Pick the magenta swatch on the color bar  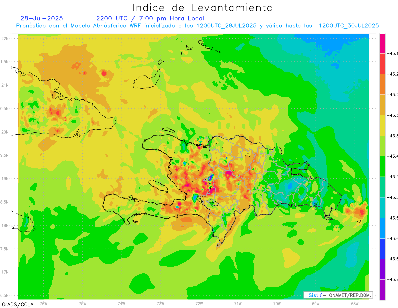pyautogui.click(x=382, y=43)
